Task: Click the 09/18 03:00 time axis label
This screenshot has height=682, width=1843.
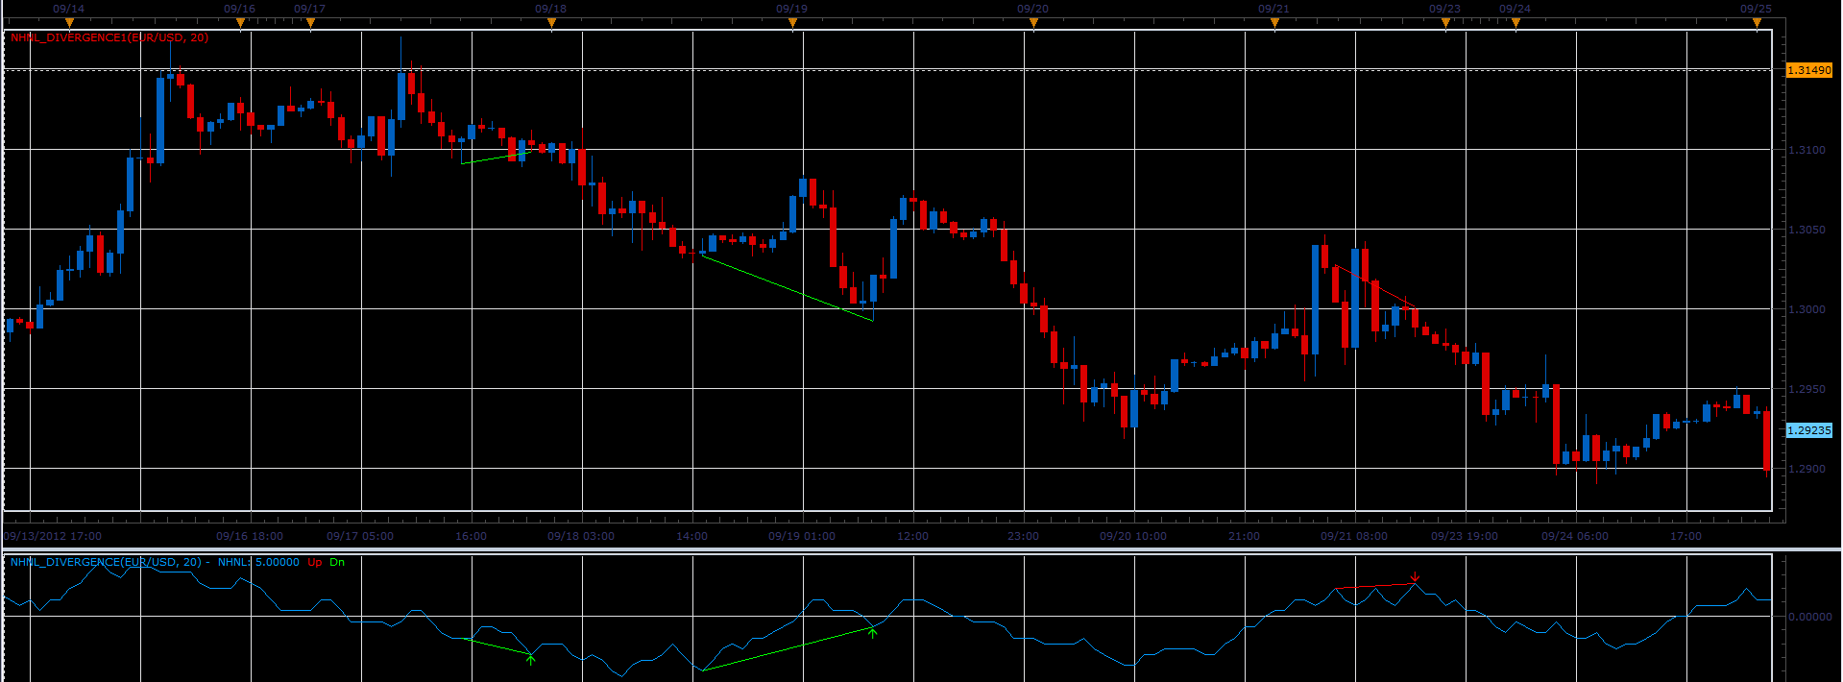Action: pos(581,536)
